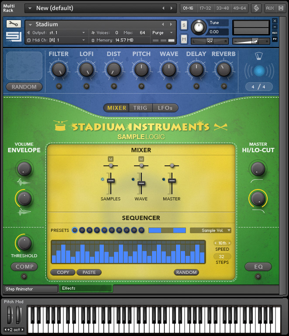Open the EQ settings button

(x=258, y=267)
